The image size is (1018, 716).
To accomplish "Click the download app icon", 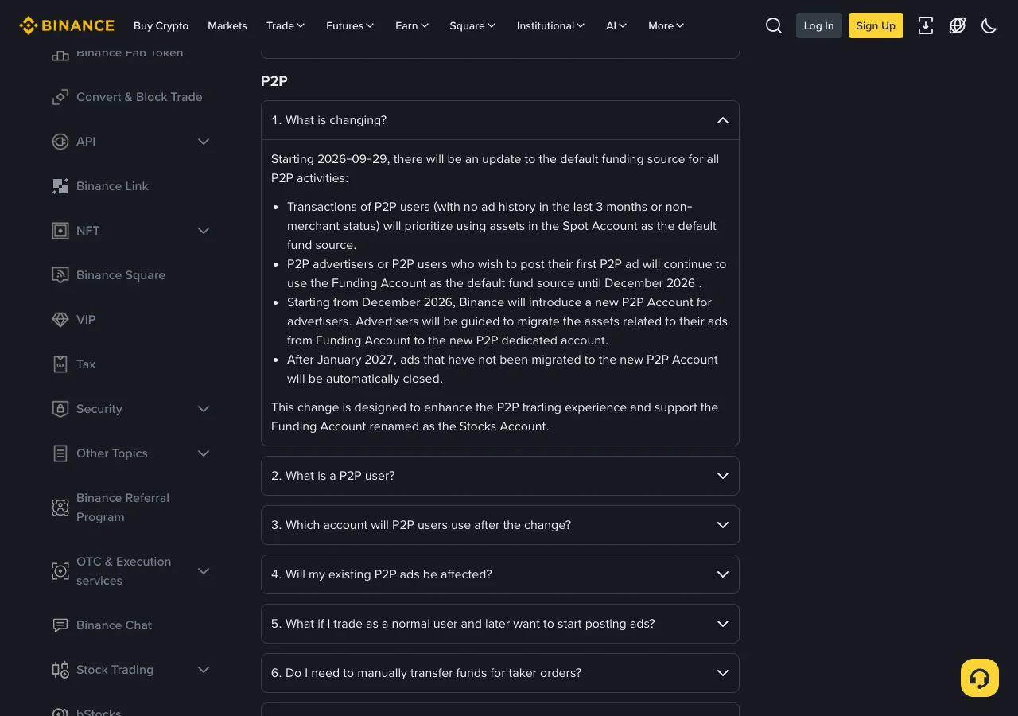I will [926, 25].
